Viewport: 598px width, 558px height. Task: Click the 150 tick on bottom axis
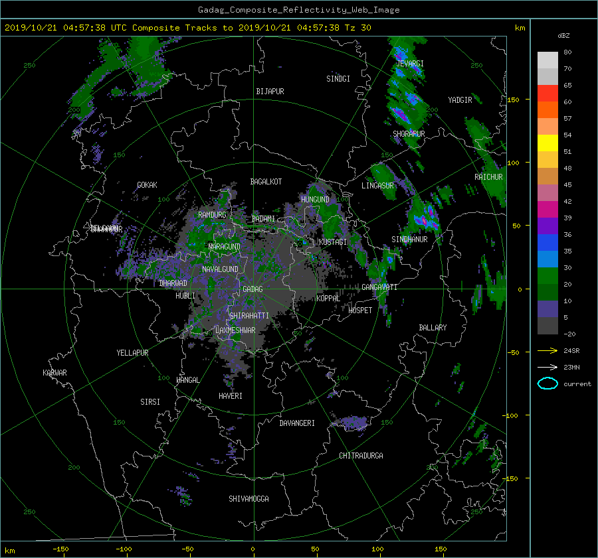click(x=441, y=549)
